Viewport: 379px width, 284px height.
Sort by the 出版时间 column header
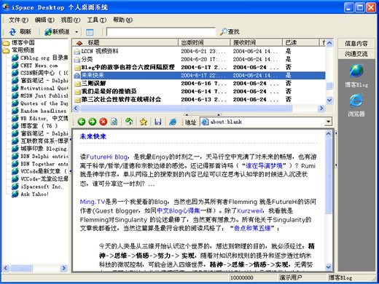click(204, 43)
